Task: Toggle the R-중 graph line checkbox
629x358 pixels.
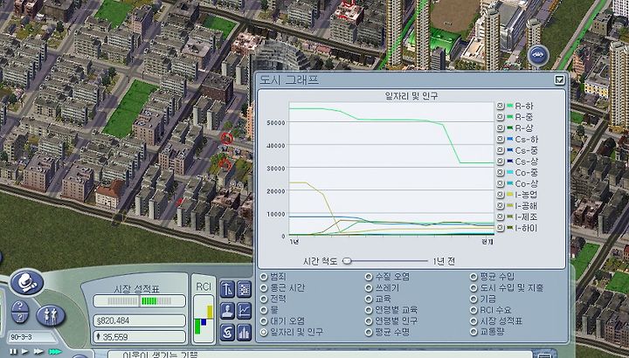Action: coord(501,117)
